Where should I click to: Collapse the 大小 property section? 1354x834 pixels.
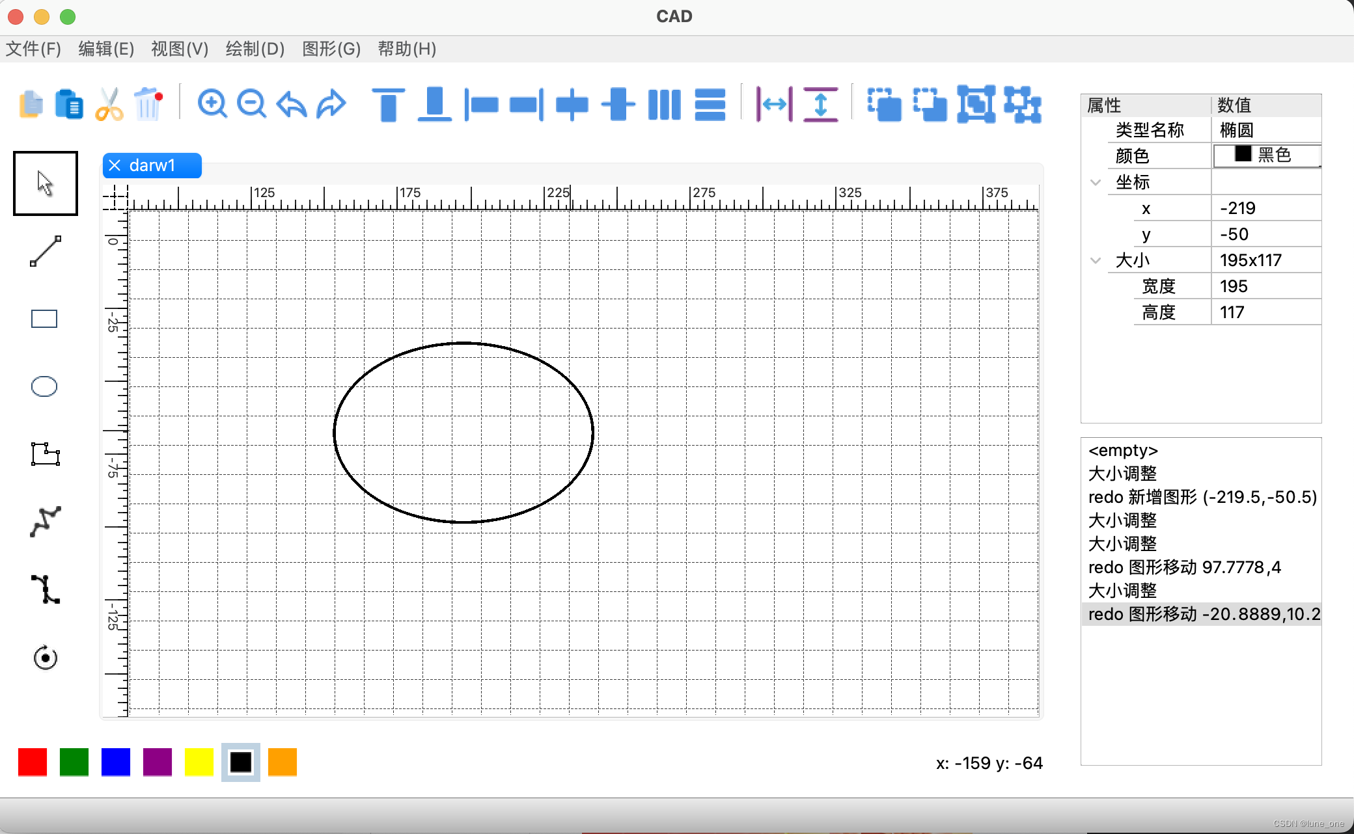tap(1096, 260)
